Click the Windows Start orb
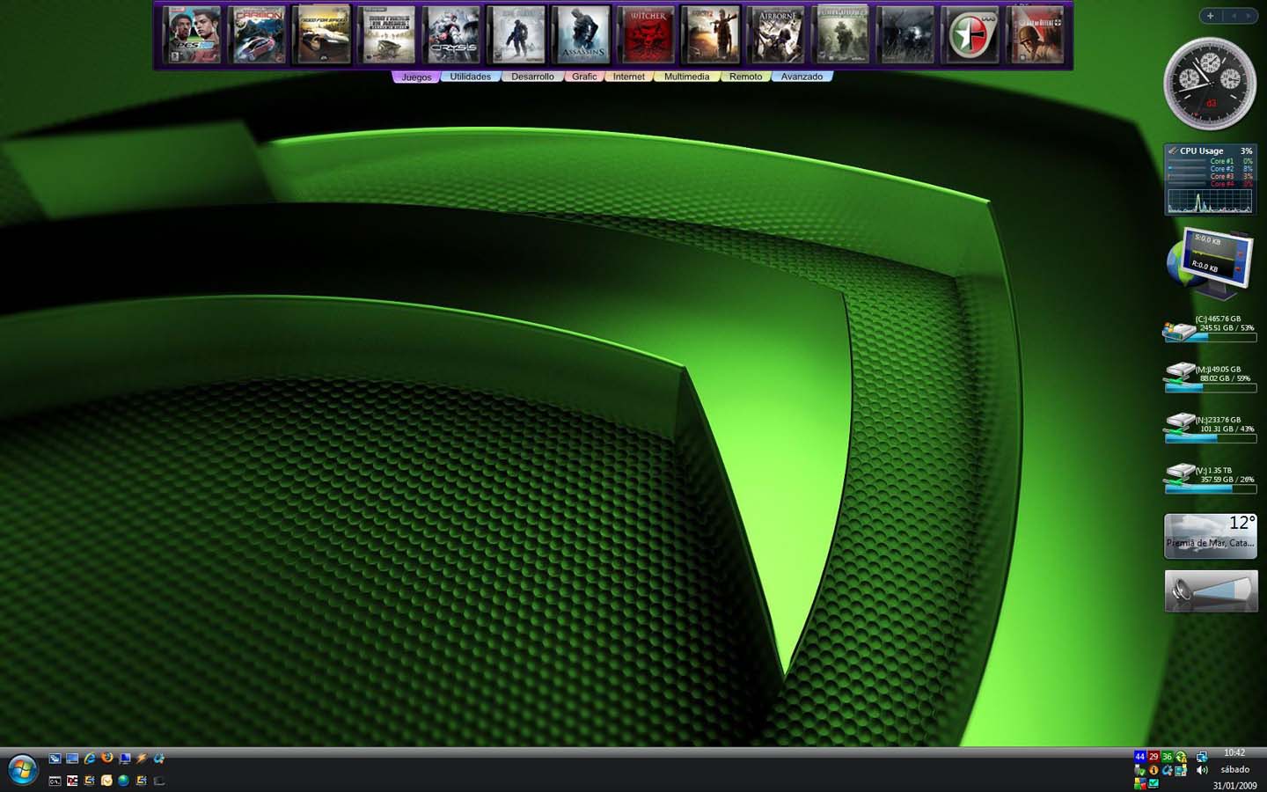The height and width of the screenshot is (792, 1267). point(22,770)
